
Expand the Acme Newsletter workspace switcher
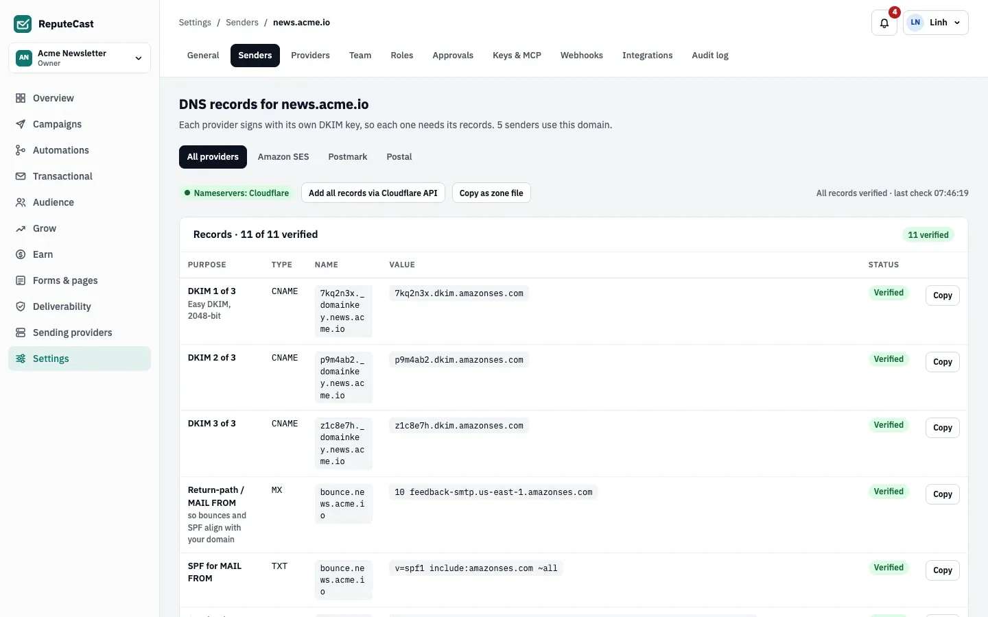tap(80, 58)
